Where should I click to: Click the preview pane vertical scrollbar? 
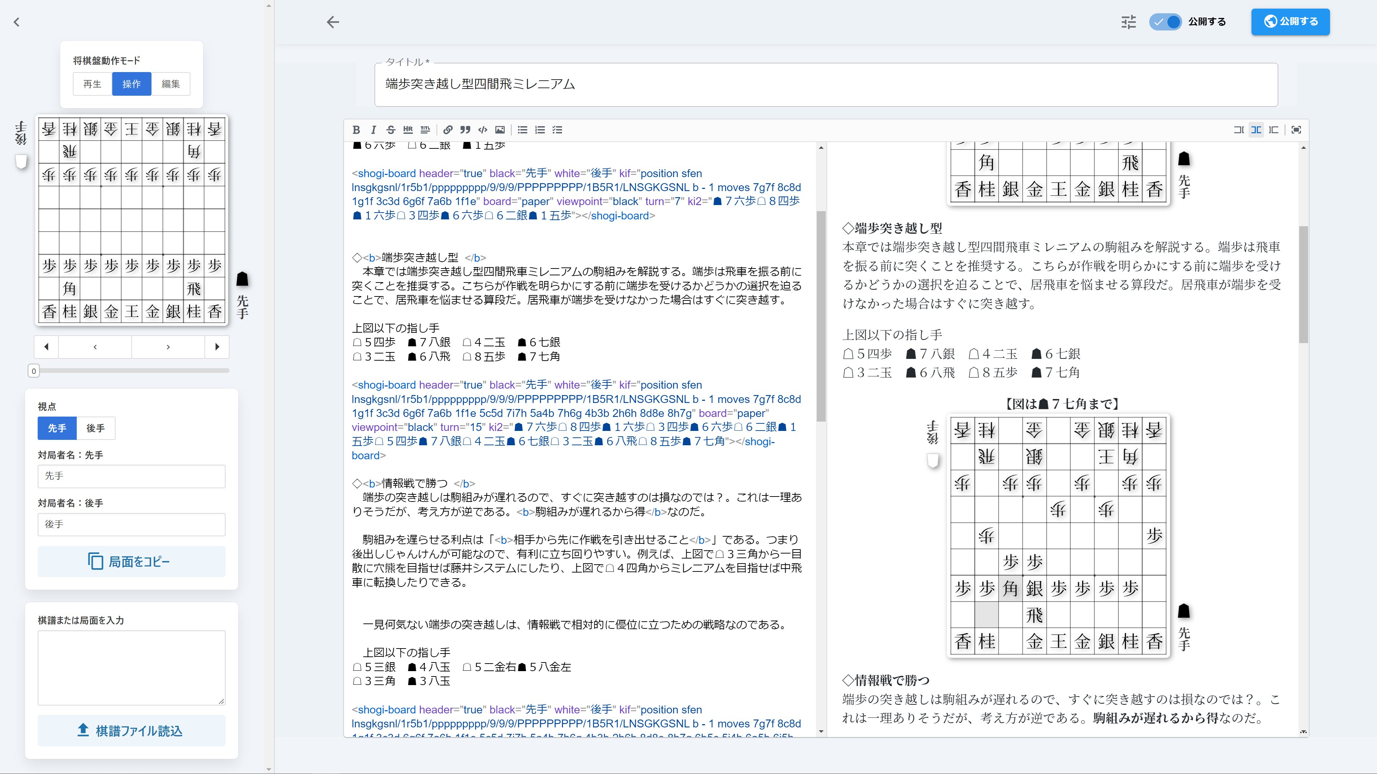pos(1303,284)
